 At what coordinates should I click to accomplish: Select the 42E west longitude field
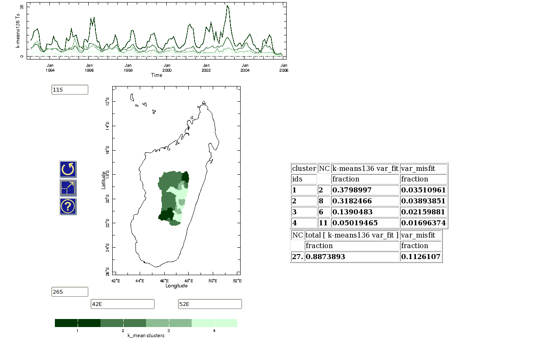pos(122,304)
